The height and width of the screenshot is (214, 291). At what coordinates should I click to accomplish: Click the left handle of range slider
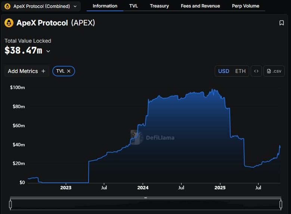pos(10,204)
